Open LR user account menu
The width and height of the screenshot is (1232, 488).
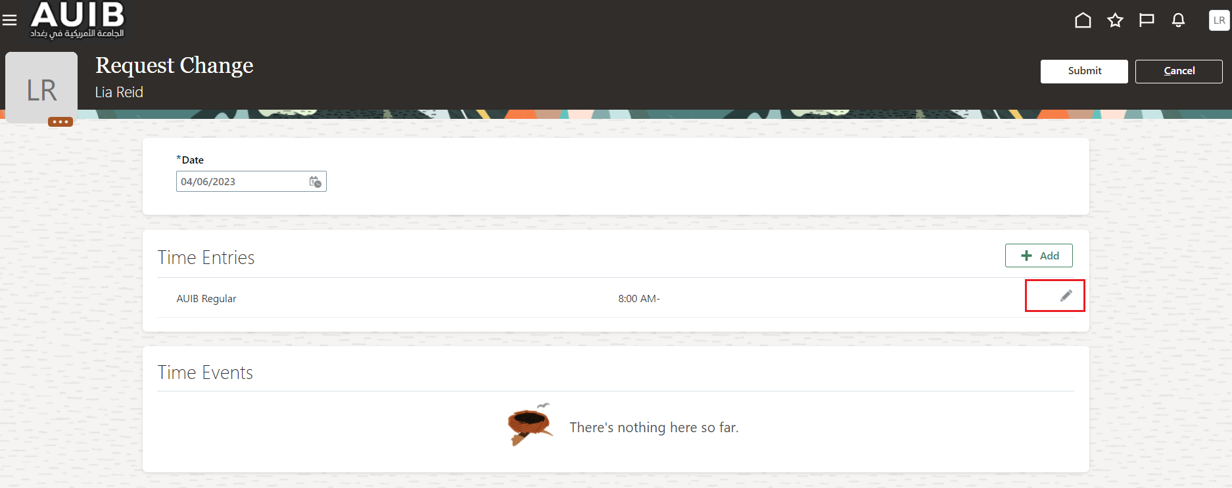[1219, 20]
